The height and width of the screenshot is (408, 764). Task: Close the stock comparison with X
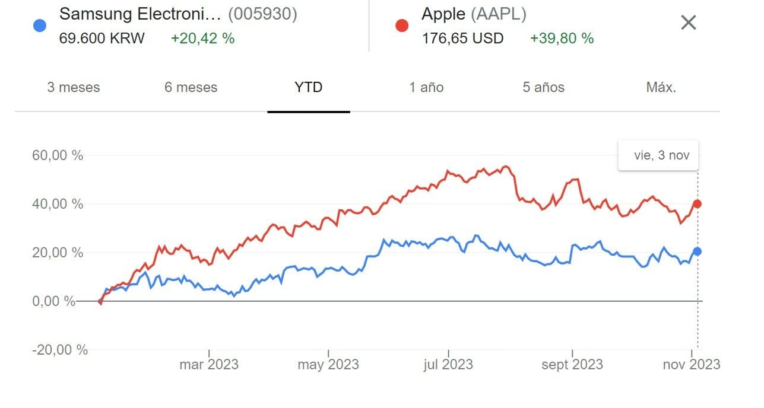coord(688,23)
